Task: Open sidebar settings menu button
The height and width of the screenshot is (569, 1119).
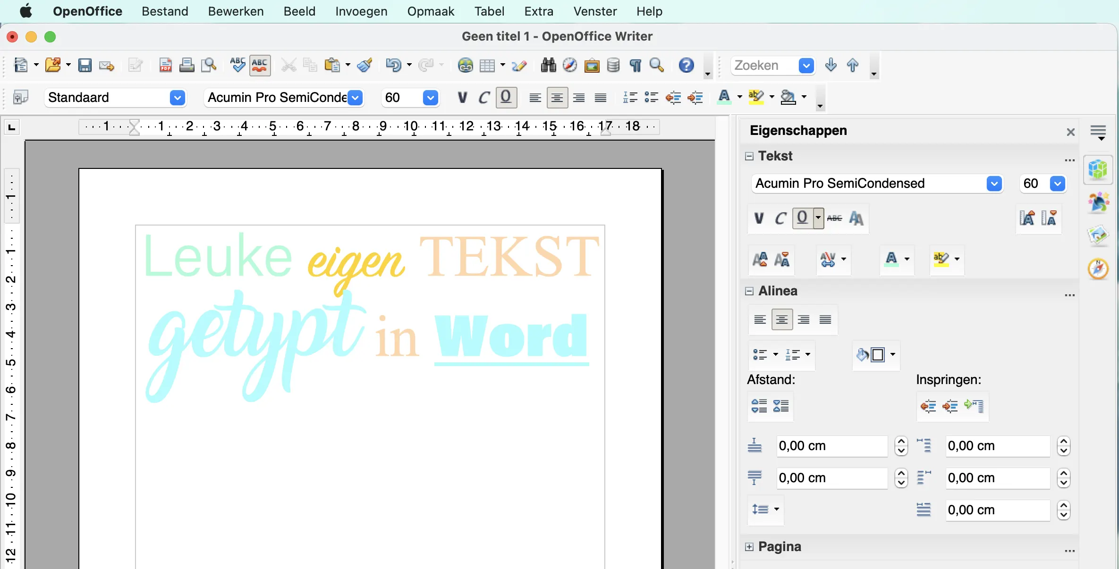Action: (1098, 133)
